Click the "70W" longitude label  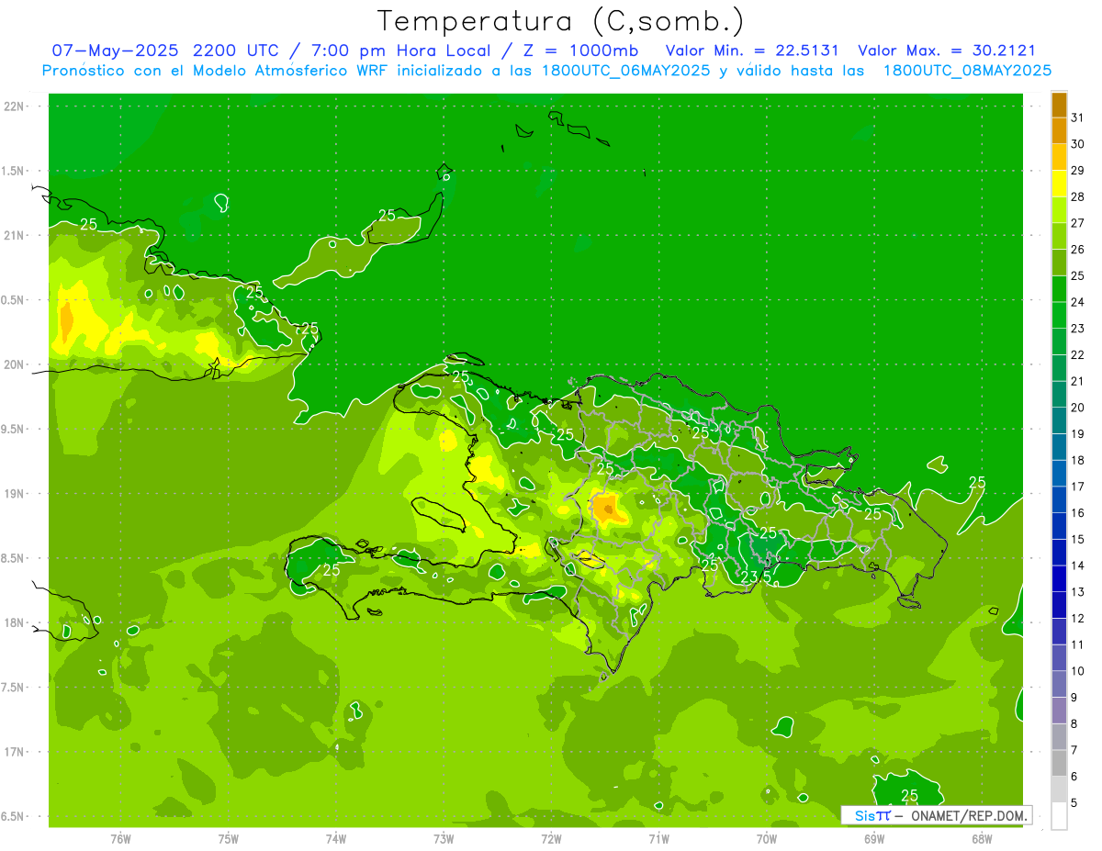coord(766,839)
